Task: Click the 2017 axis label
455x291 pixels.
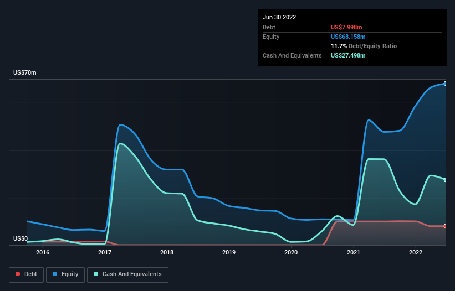Action: [105, 252]
